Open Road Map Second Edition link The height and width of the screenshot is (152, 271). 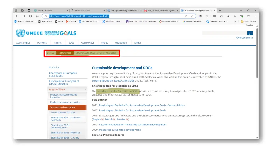coord(142,105)
